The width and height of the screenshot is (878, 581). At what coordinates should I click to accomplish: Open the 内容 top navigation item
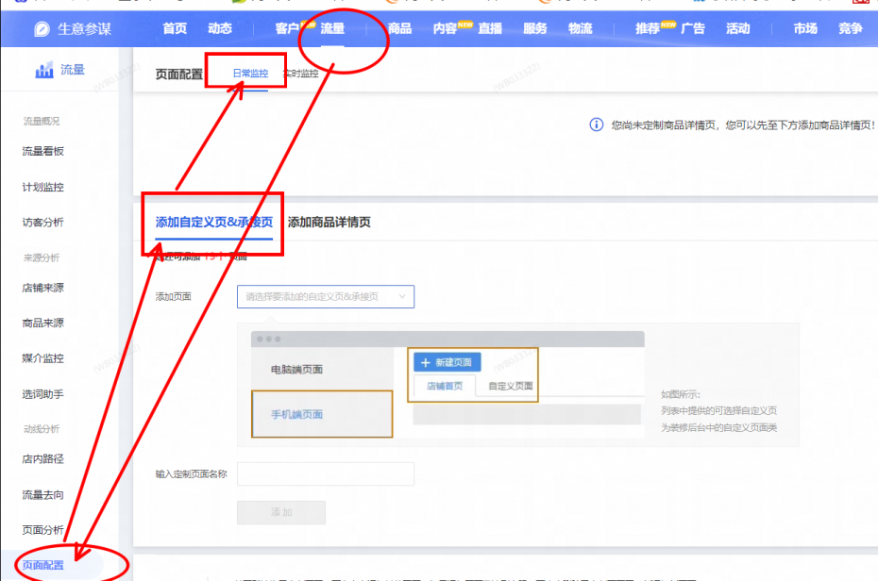tap(446, 28)
